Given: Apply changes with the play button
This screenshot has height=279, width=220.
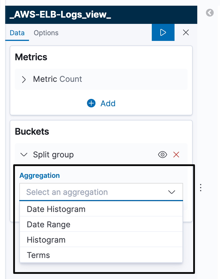Looking at the screenshot, I should pyautogui.click(x=163, y=32).
